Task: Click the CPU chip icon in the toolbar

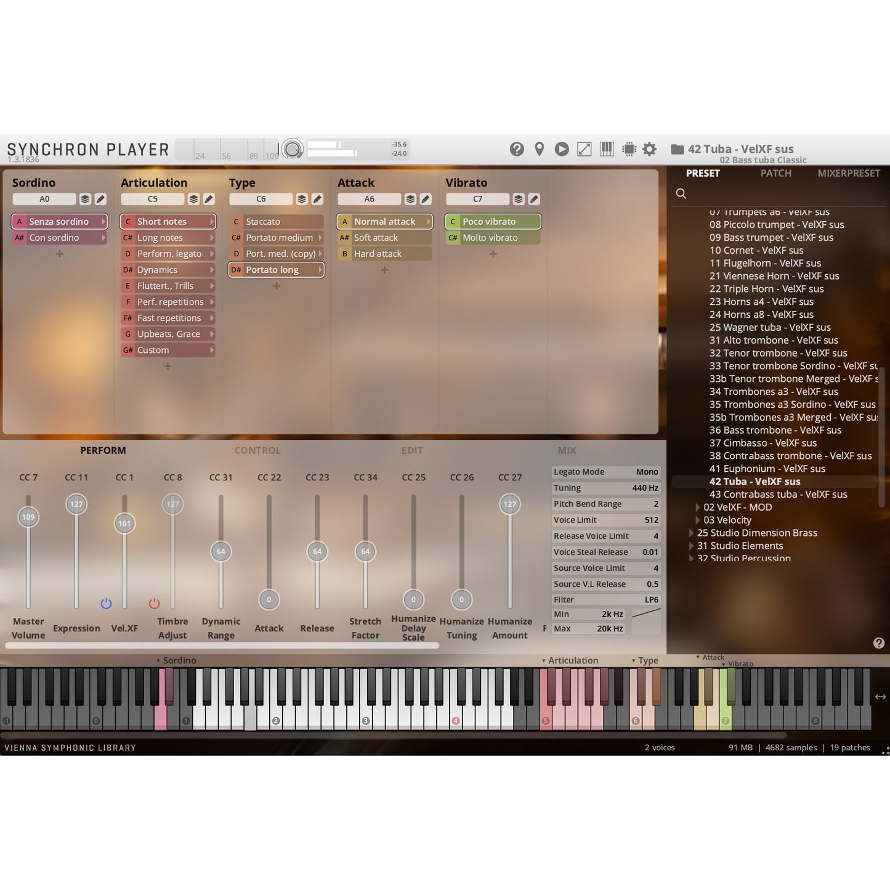Action: [x=629, y=149]
